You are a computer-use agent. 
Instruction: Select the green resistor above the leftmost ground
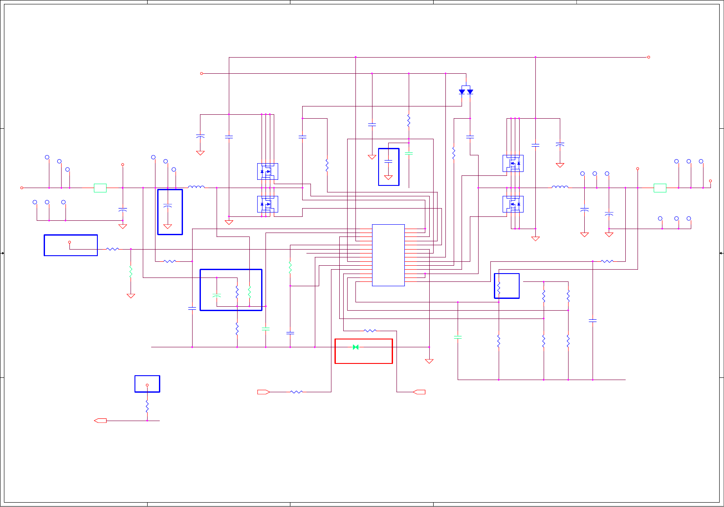(x=131, y=272)
